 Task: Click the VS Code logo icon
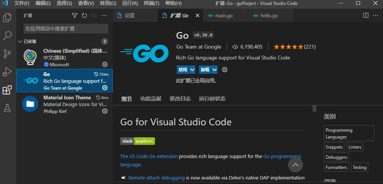(5, 3)
